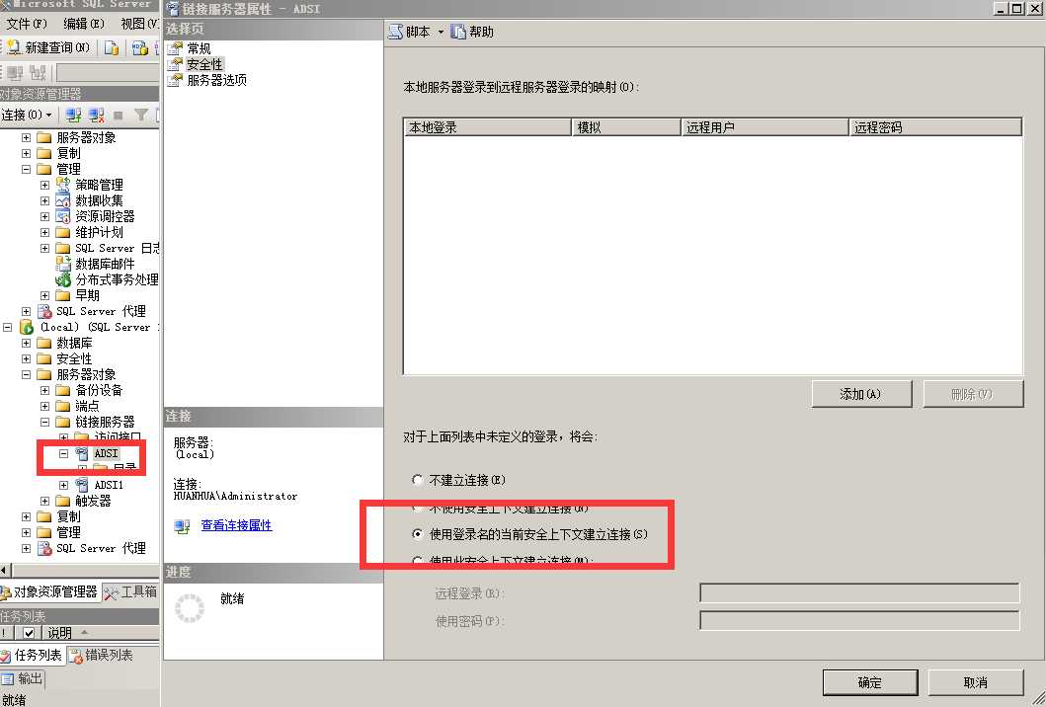Viewport: 1046px width, 707px height.
Task: Expand the 早期 folder
Action: [44, 295]
